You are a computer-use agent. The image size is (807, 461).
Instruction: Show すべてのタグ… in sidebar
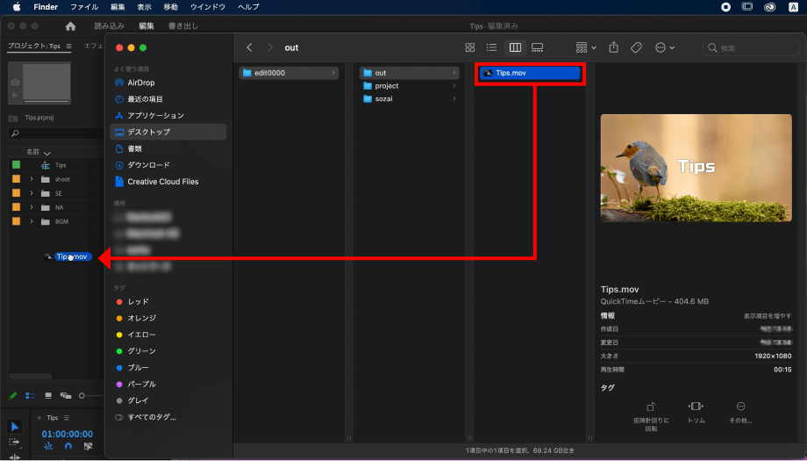tap(168, 417)
